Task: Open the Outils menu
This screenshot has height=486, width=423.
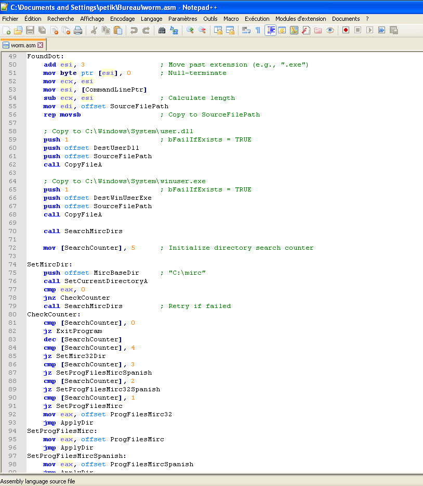Action: click(210, 19)
